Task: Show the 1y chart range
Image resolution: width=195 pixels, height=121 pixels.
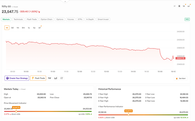Action: pos(29,28)
